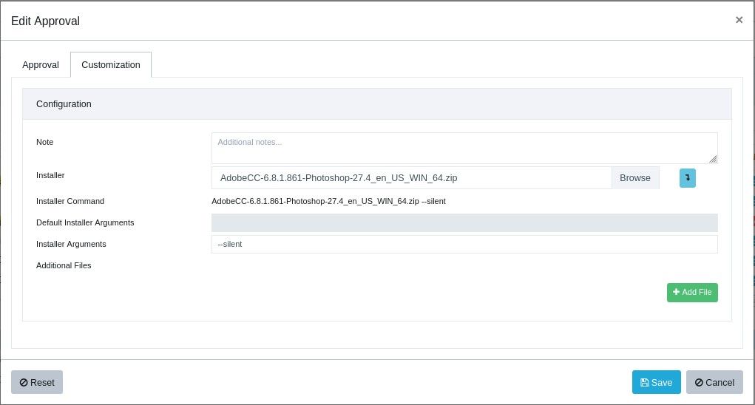Click the plus icon on Add File

coord(676,293)
